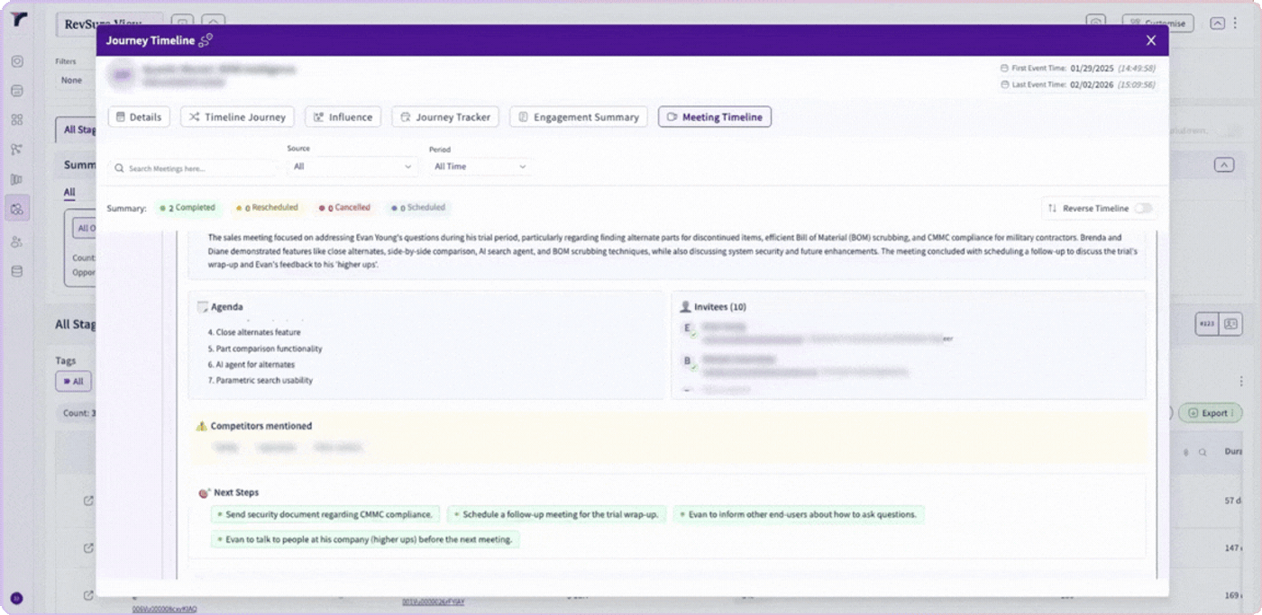1262x615 pixels.
Task: Filter by 2 Completed meetings badge
Action: coord(187,208)
